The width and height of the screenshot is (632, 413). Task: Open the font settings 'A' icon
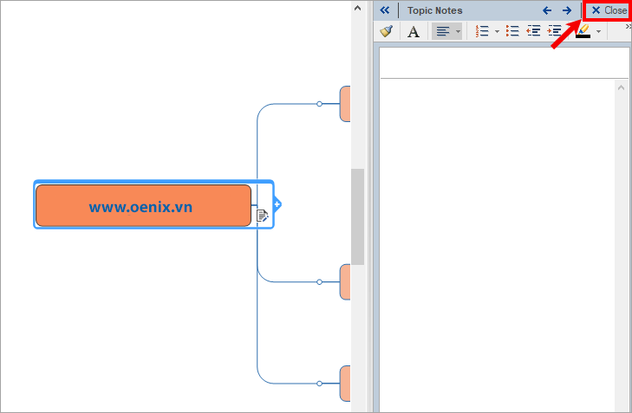click(414, 31)
